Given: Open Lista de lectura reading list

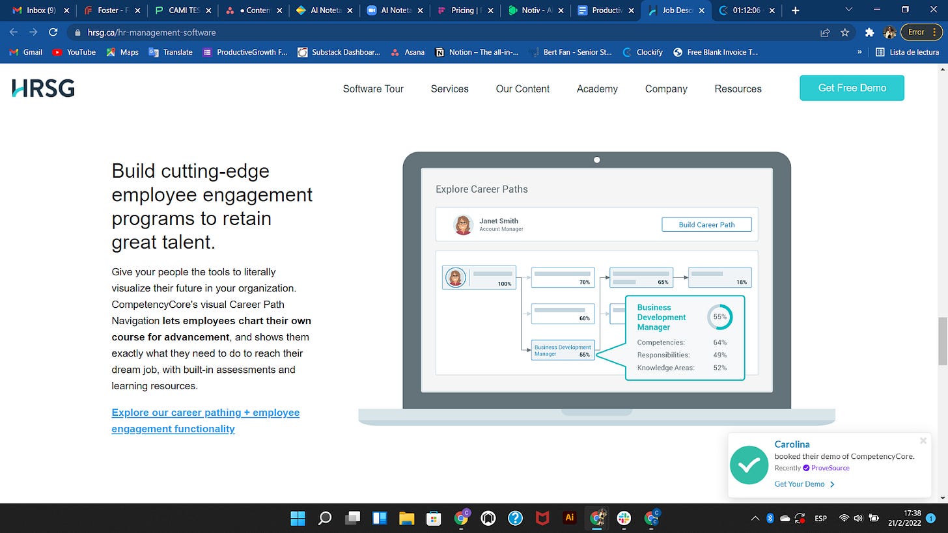Looking at the screenshot, I should click(x=907, y=52).
